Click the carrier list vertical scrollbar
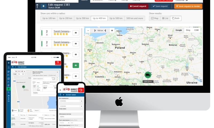 click(x=82, y=54)
